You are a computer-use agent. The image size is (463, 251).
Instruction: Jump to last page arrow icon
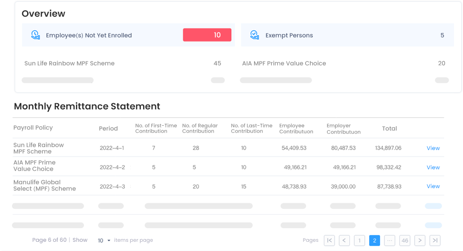click(x=435, y=240)
